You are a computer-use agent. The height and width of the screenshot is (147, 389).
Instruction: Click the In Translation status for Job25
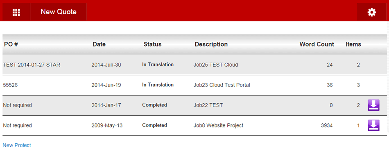(158, 65)
